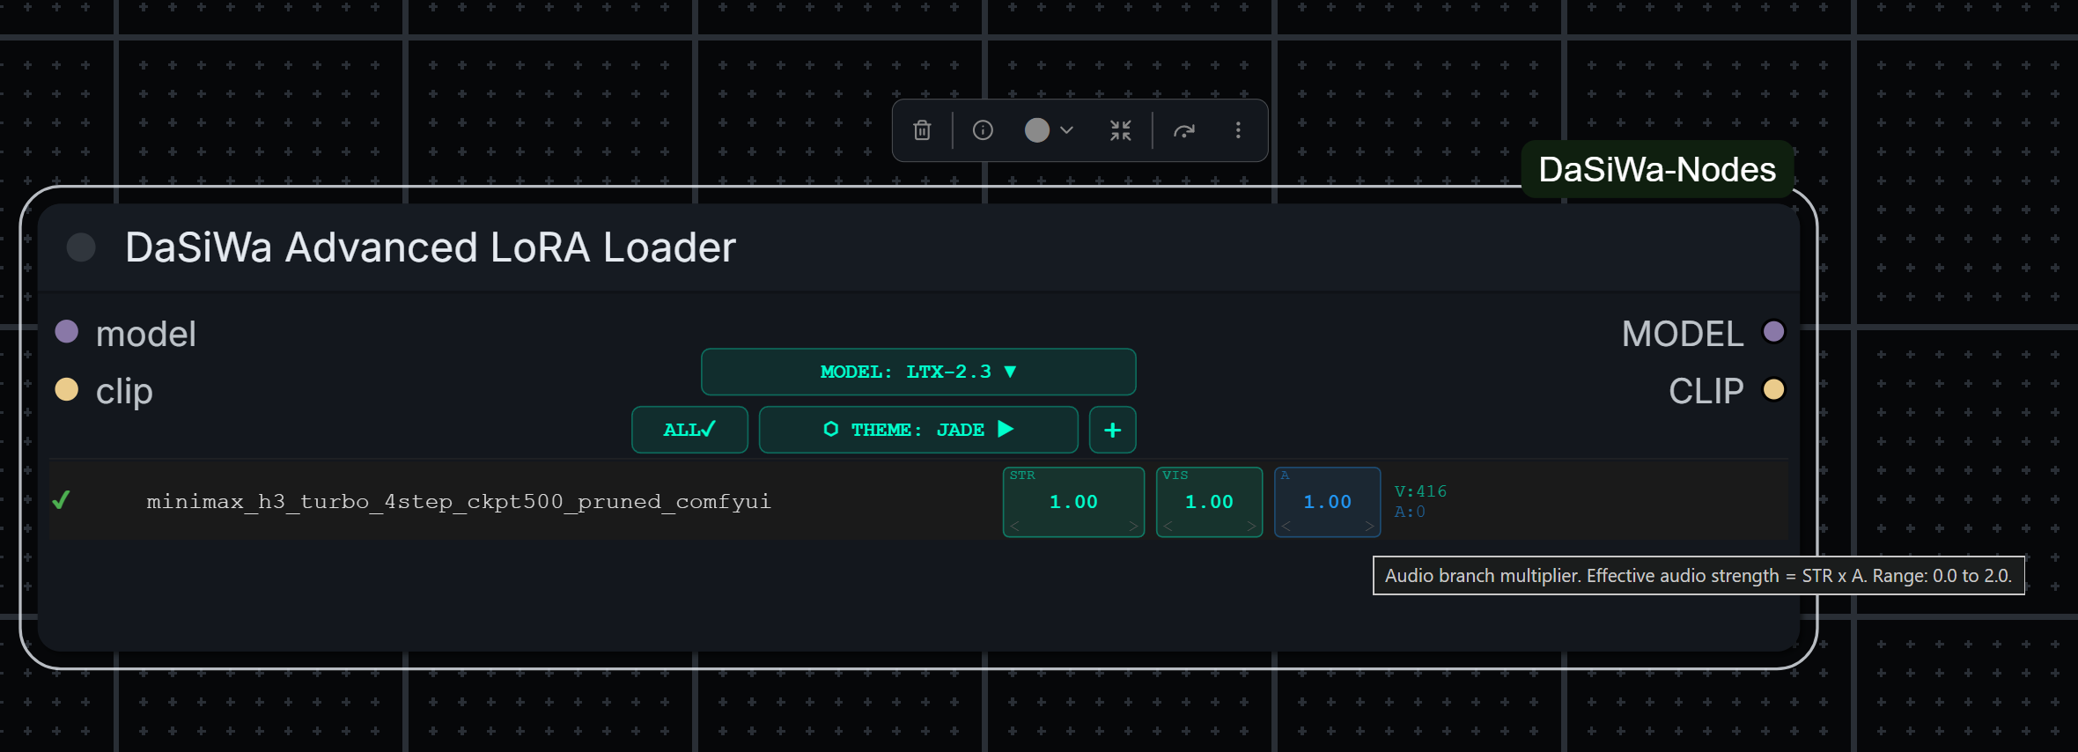The width and height of the screenshot is (2078, 752).
Task: Click the MODEL output socket
Action: 1773,332
